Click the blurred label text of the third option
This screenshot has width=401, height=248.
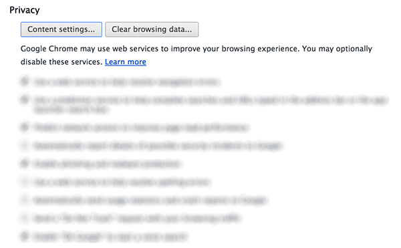tap(141, 128)
